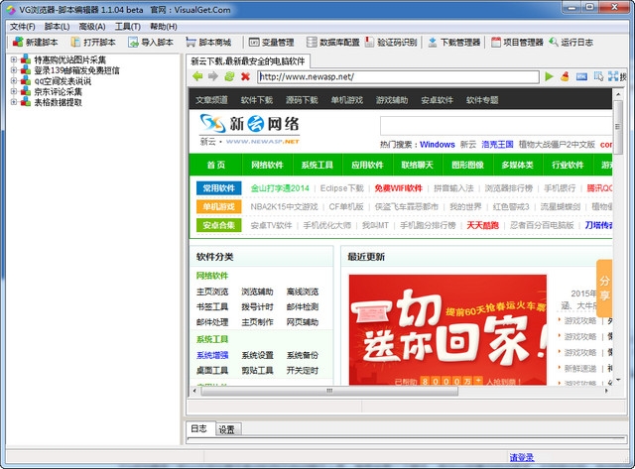Open the 脚本(L) menu
635x469 pixels.
58,27
